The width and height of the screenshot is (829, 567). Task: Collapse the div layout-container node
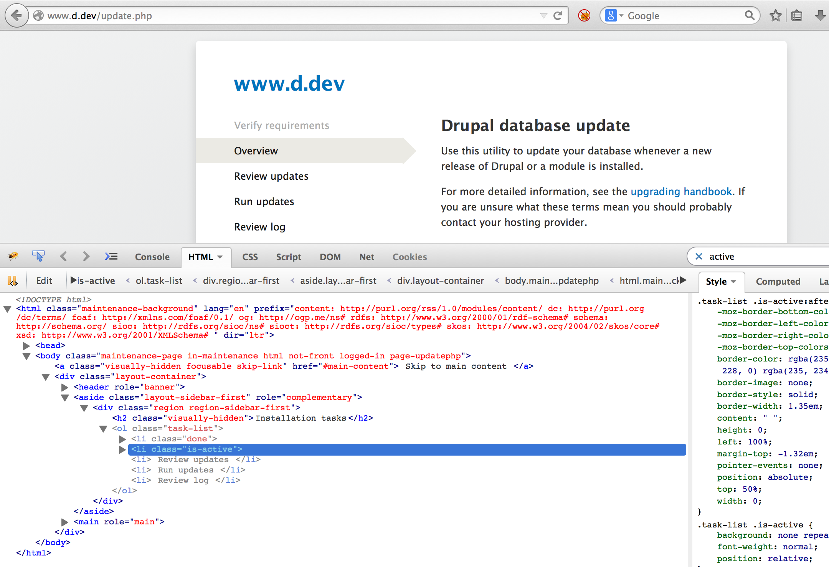coord(46,377)
